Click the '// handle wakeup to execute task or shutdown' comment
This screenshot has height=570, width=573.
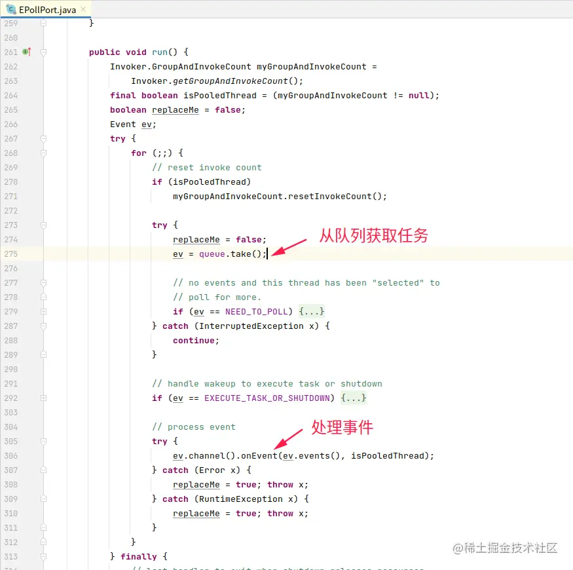267,384
